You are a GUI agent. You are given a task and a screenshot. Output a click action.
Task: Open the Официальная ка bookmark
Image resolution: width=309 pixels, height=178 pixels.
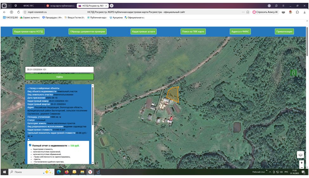pos(135,17)
